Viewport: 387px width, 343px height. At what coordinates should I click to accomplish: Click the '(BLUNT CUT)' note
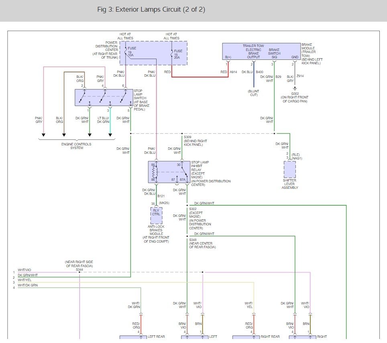pos(253,93)
